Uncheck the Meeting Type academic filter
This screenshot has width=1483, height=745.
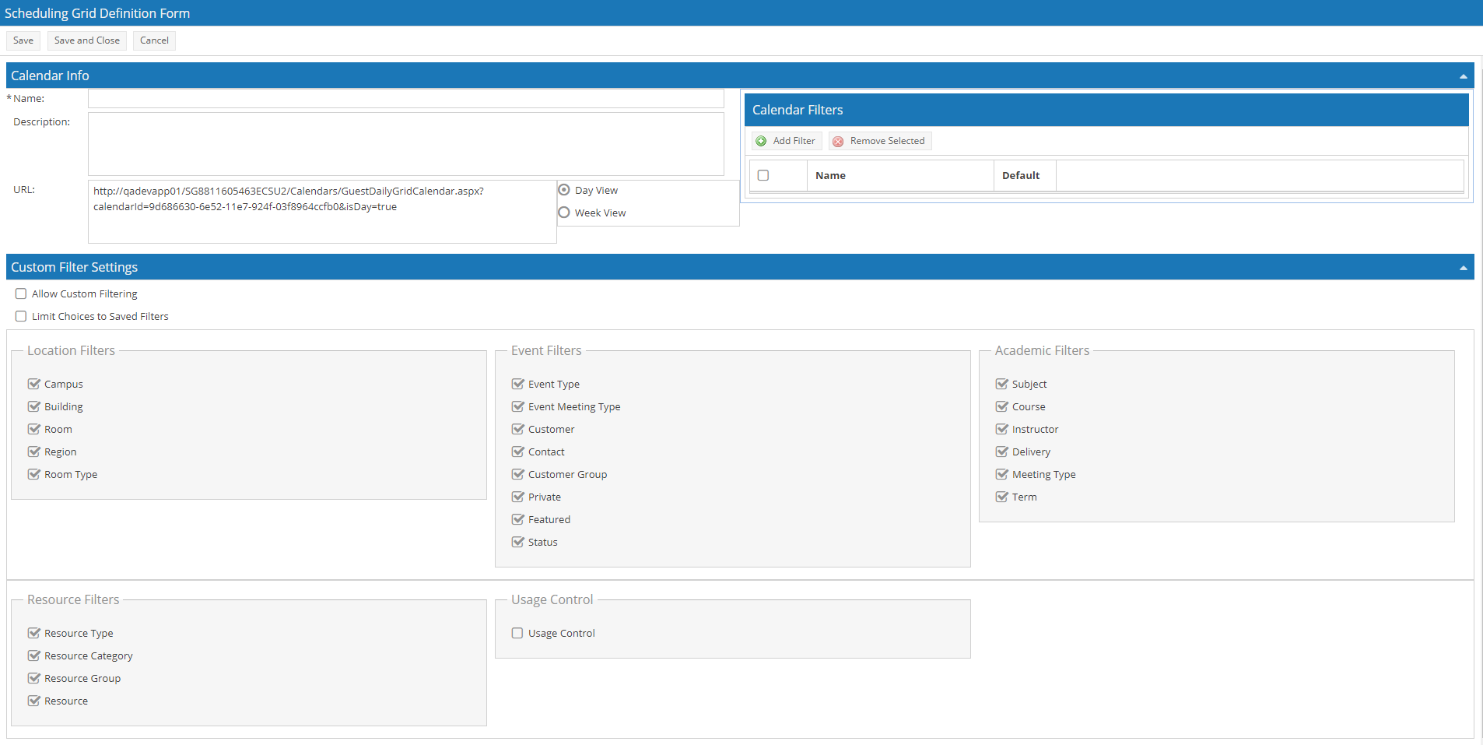pyautogui.click(x=1002, y=474)
